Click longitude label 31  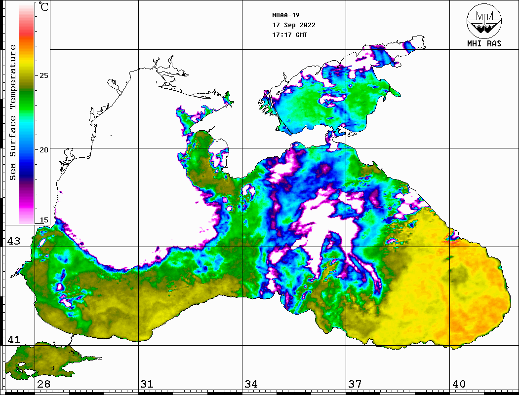tap(147, 384)
